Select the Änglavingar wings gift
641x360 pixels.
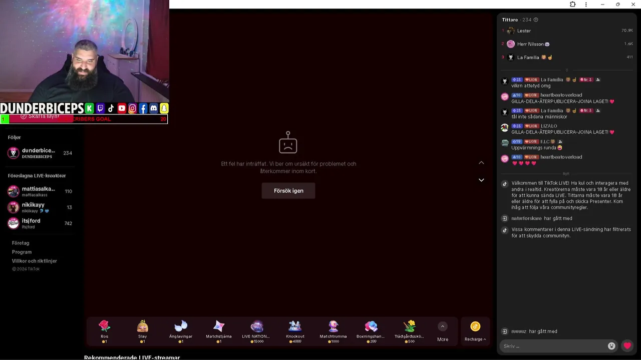click(181, 331)
